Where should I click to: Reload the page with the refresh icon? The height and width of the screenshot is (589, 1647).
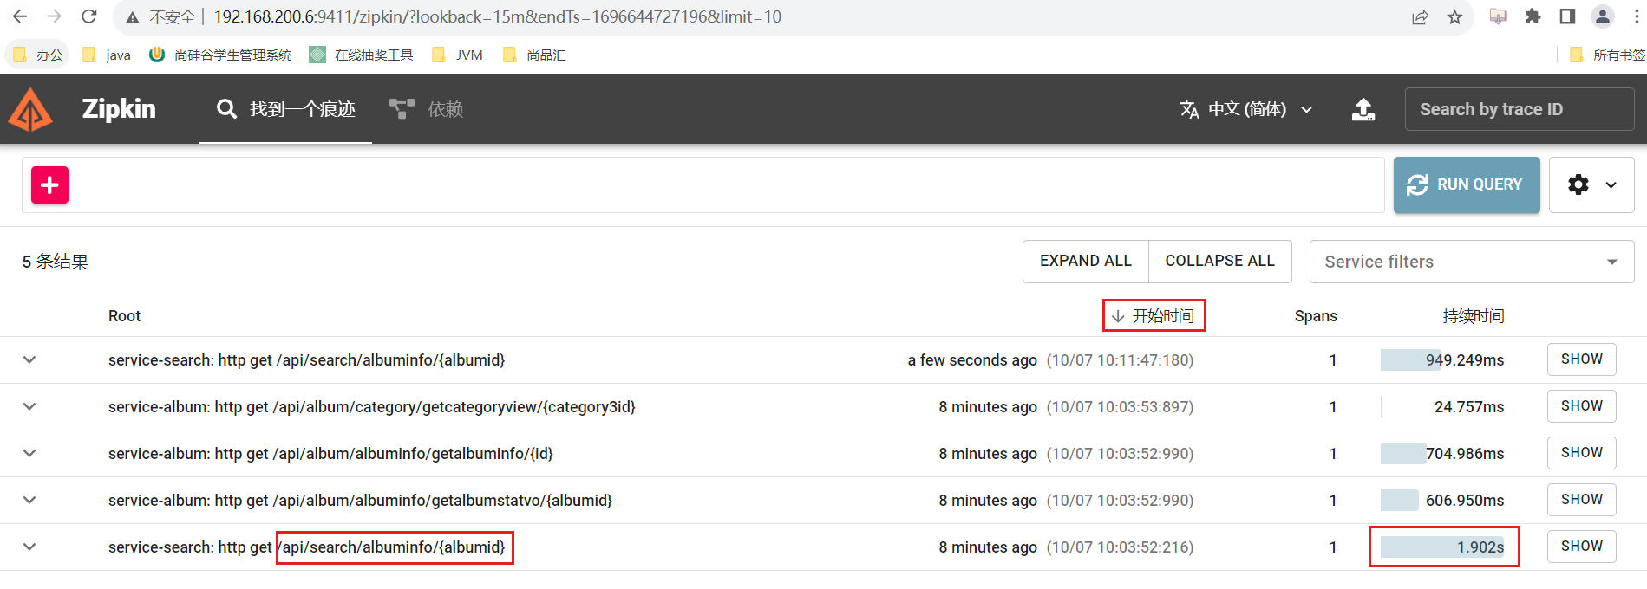tap(88, 16)
